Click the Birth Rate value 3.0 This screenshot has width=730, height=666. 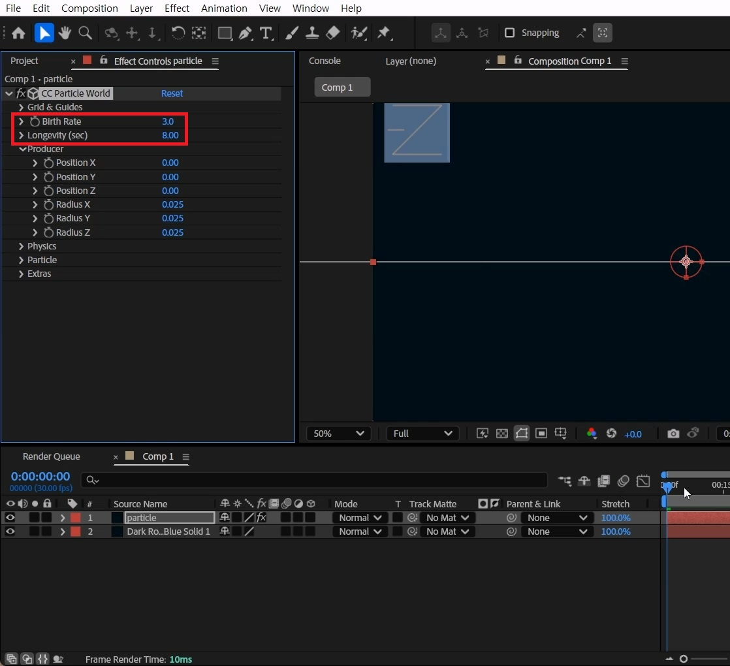coord(168,122)
